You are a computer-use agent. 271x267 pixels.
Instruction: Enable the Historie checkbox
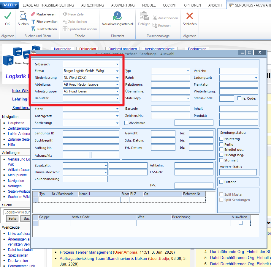[x=221, y=182]
